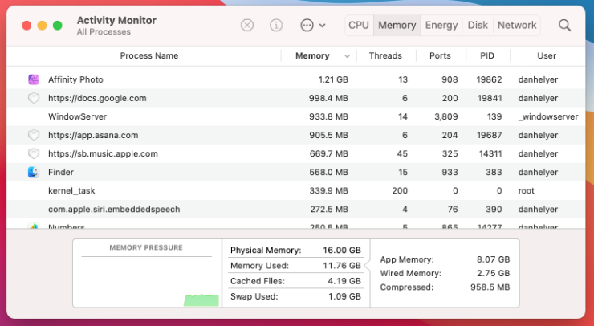Click the Memory column header label
Screen dimensions: 594x326
312,55
